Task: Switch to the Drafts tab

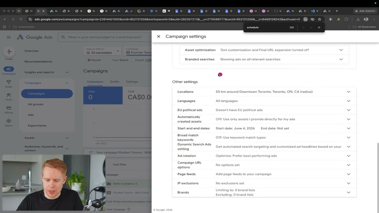Action: (114, 82)
